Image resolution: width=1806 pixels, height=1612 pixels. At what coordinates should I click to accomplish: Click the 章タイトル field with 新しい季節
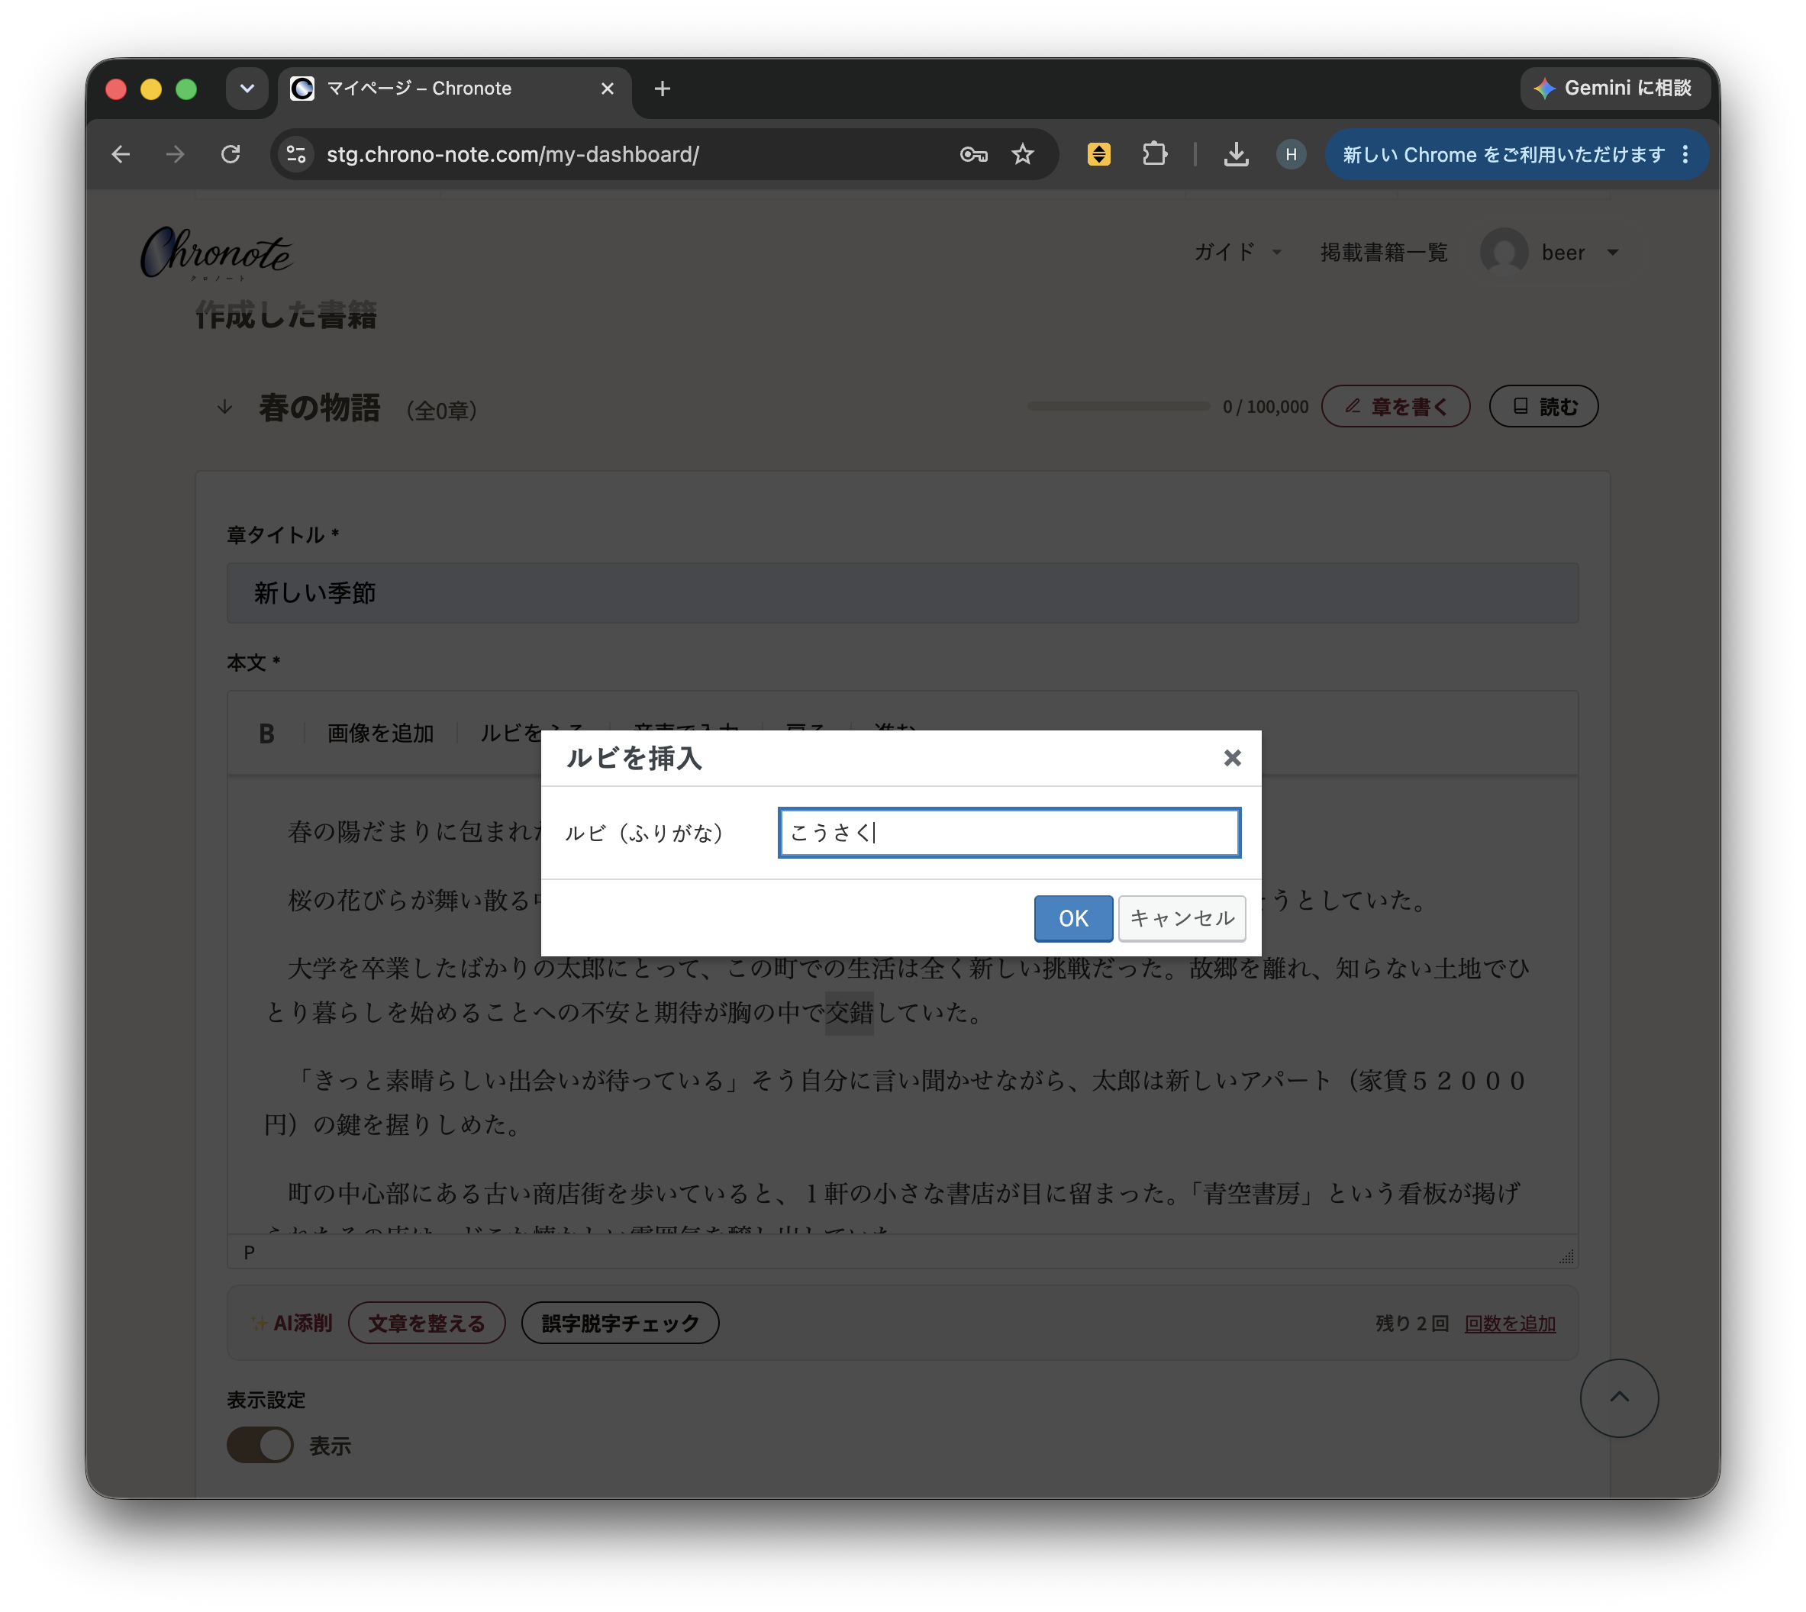click(x=901, y=592)
